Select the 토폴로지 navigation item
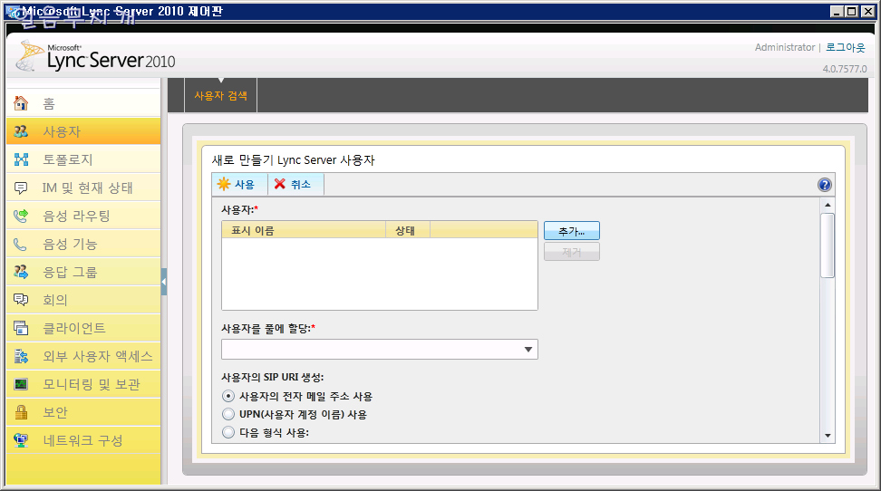The width and height of the screenshot is (881, 491). point(83,159)
